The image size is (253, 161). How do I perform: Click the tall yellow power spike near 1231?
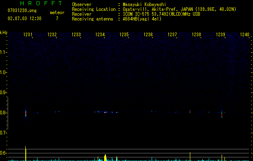25,153
